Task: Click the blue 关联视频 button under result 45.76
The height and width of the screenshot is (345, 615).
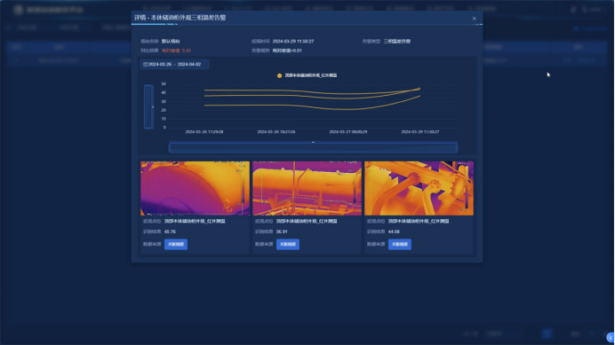Action: click(176, 245)
